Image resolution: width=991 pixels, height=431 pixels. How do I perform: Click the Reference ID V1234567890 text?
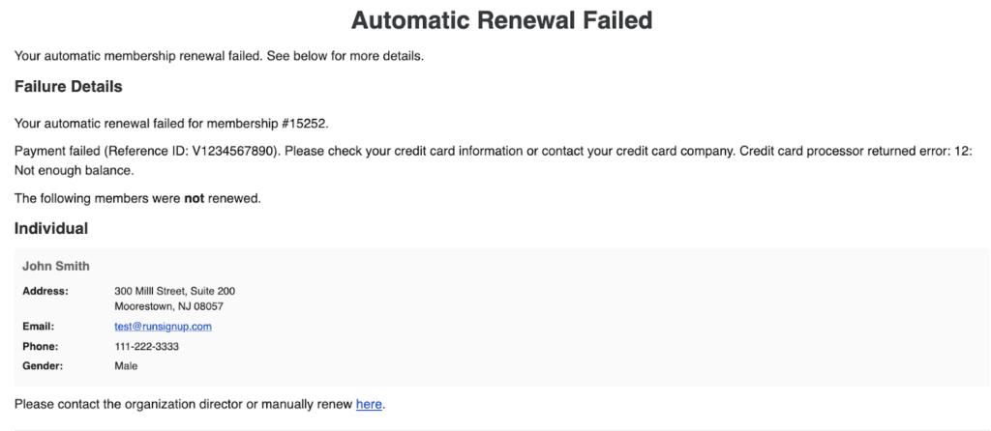[231, 152]
